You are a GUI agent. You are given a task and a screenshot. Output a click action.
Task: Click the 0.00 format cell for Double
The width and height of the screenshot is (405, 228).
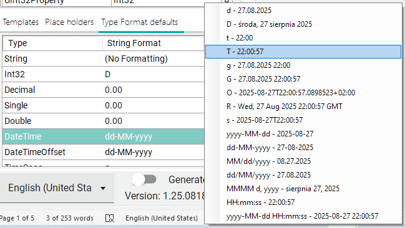click(x=154, y=121)
